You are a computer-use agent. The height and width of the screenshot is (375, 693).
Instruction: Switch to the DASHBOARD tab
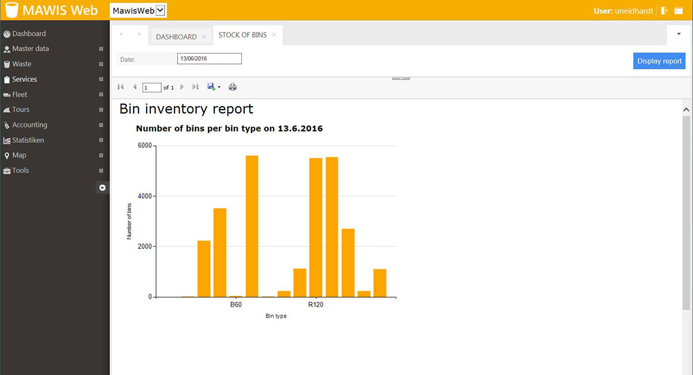pos(176,37)
